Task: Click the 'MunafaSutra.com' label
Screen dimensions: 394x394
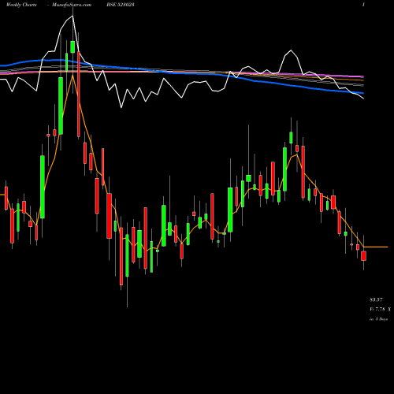Action: point(72,5)
